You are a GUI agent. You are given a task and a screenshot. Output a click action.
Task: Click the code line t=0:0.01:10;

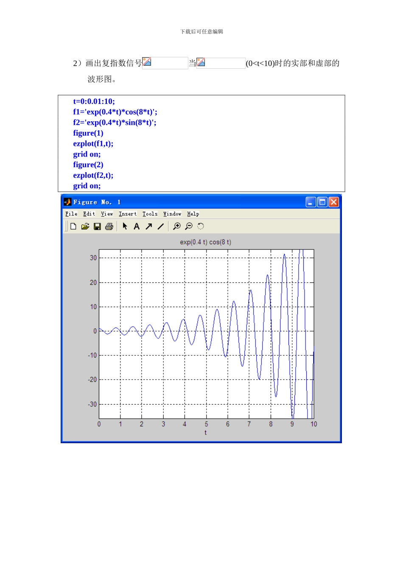click(94, 101)
